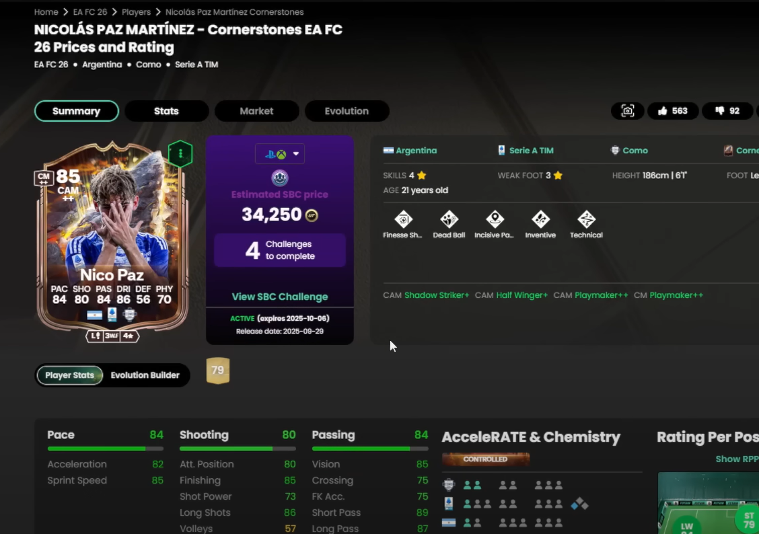Click the Long Shots 86 stat row
This screenshot has height=534, width=759.
click(x=238, y=512)
